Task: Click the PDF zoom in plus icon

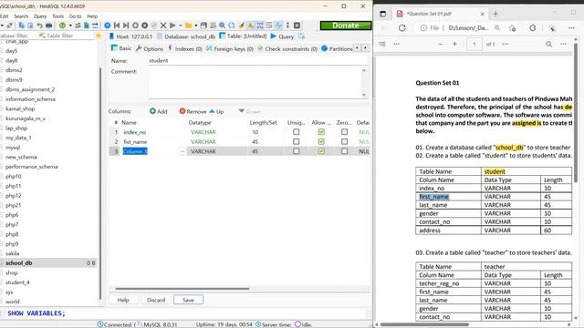Action: coord(454,44)
